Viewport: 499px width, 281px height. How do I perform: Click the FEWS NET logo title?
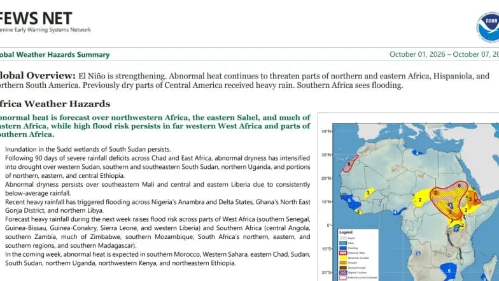(36, 18)
